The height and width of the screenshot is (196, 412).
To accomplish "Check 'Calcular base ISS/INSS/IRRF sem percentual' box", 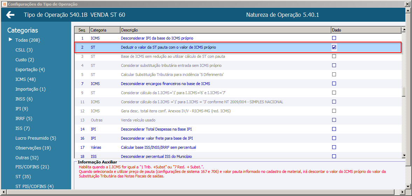I will tap(334, 147).
